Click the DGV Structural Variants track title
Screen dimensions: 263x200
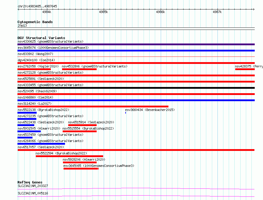click(41, 38)
